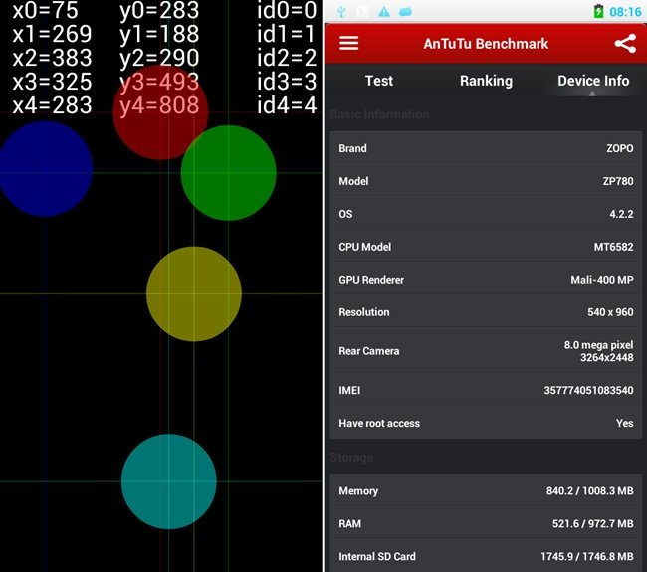Switch to the Ranking tab
Screen dimensions: 647x572
click(x=486, y=81)
